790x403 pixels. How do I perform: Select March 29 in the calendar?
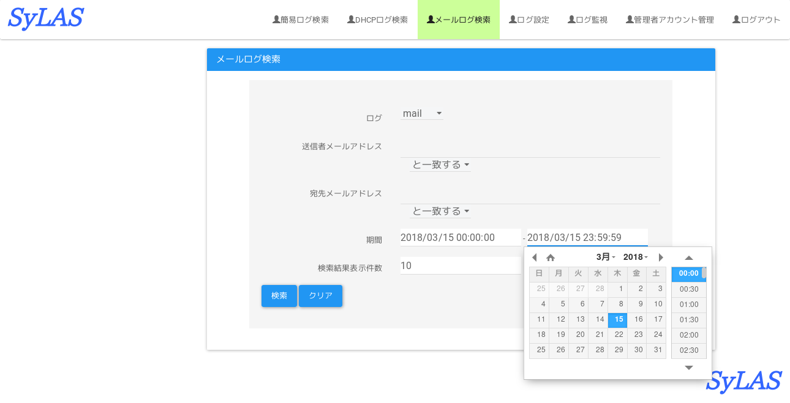pos(617,350)
